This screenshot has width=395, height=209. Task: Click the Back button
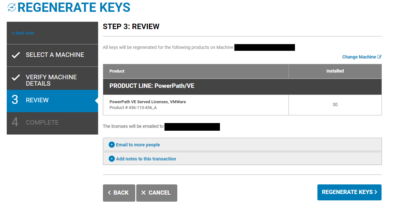pos(119,192)
